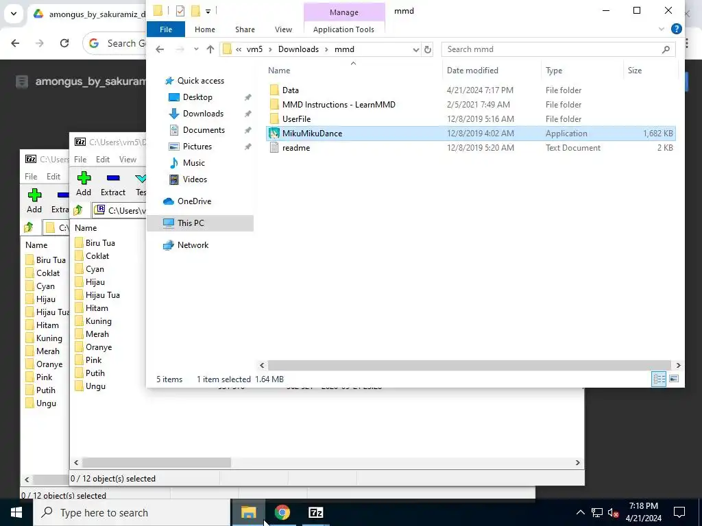This screenshot has height=526, width=702.
Task: Open the Windows notification center
Action: click(x=679, y=512)
